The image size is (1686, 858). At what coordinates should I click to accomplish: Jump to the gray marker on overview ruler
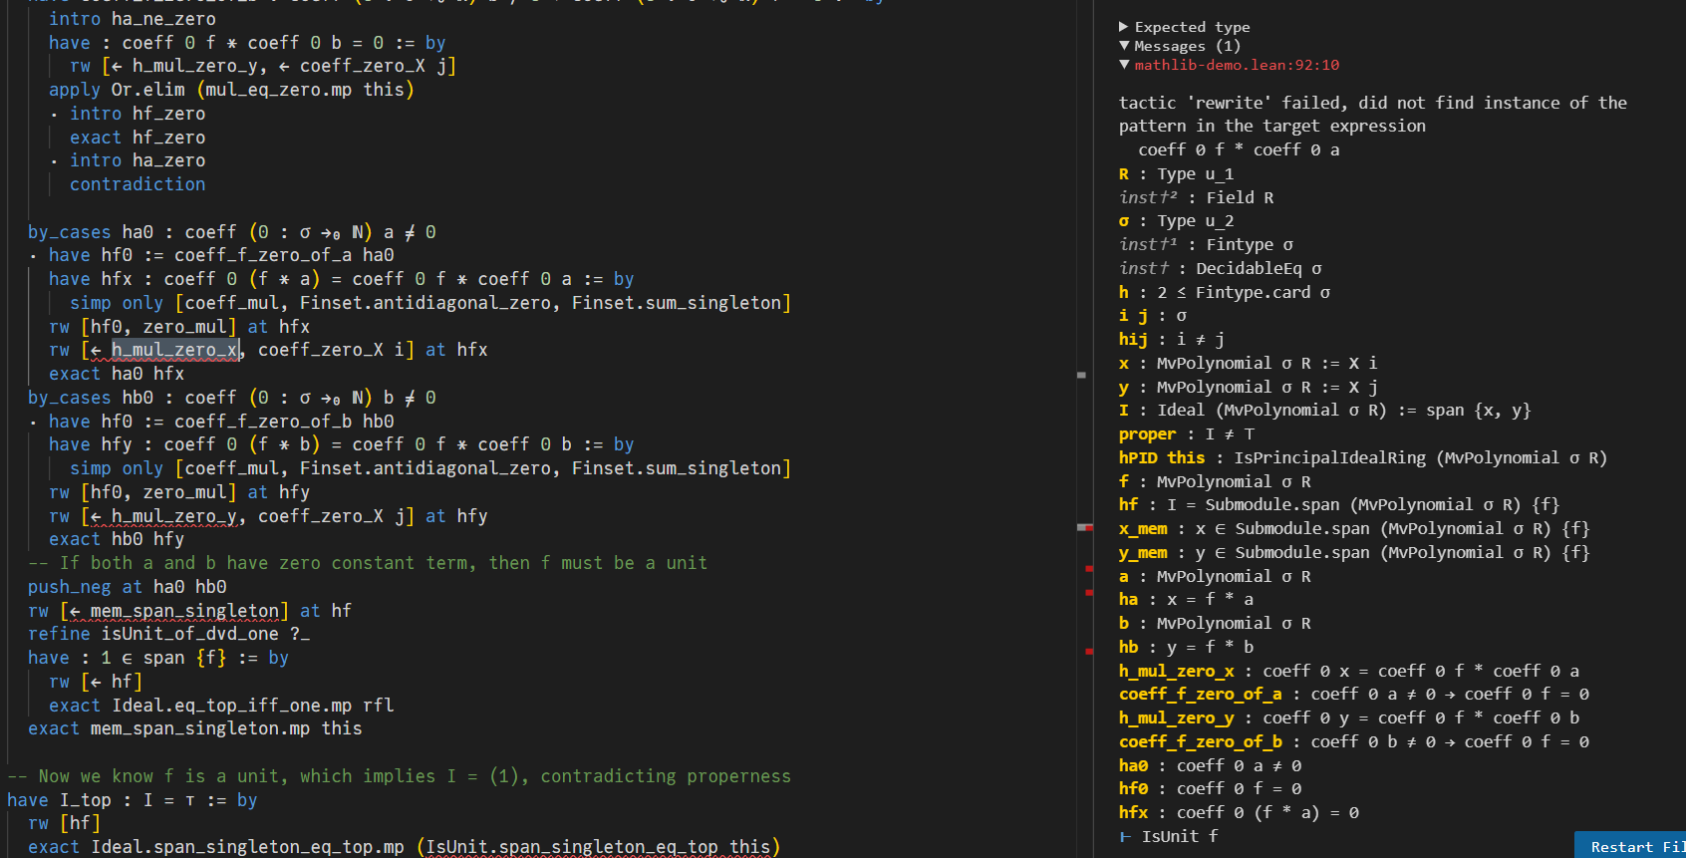[1081, 376]
